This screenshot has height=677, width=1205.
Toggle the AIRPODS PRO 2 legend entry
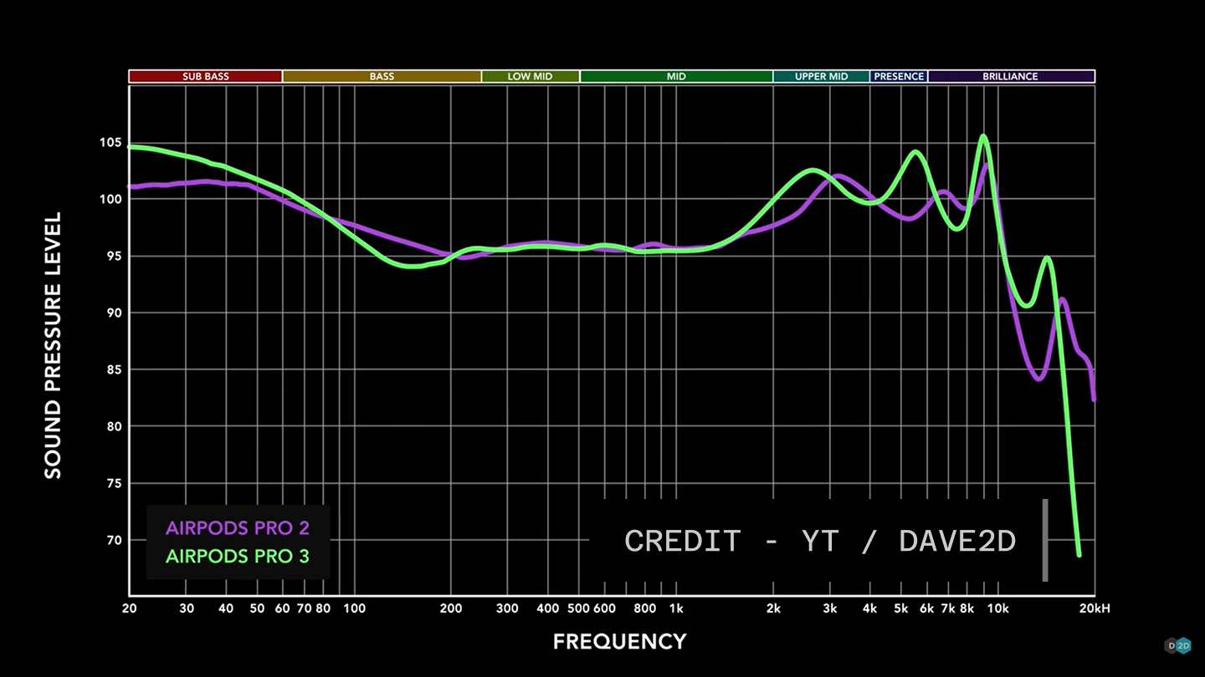tap(238, 527)
